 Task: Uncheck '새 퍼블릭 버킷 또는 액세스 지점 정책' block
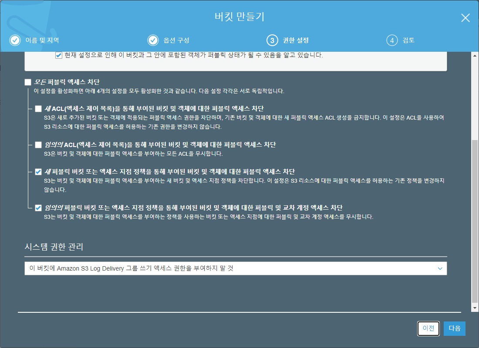tap(38, 172)
